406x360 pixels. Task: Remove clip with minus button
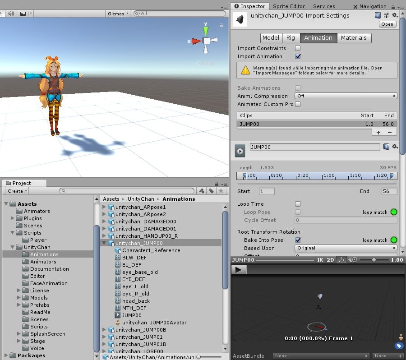390,133
